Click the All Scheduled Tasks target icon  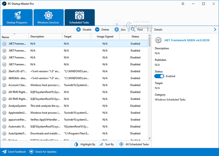click(x=121, y=144)
